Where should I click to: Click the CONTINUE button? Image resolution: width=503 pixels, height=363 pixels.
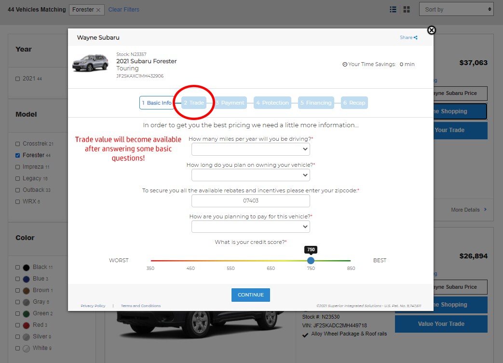point(251,295)
